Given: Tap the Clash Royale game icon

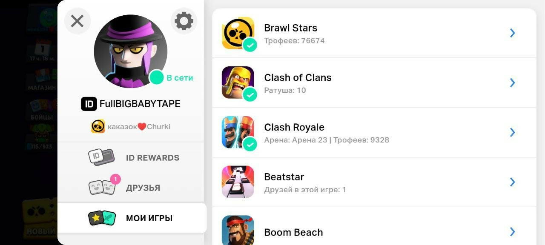Looking at the screenshot, I should pos(238,132).
